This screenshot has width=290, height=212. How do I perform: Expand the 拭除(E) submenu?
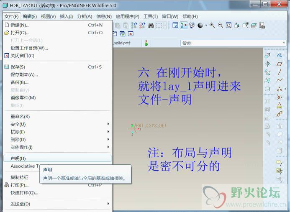57,132
